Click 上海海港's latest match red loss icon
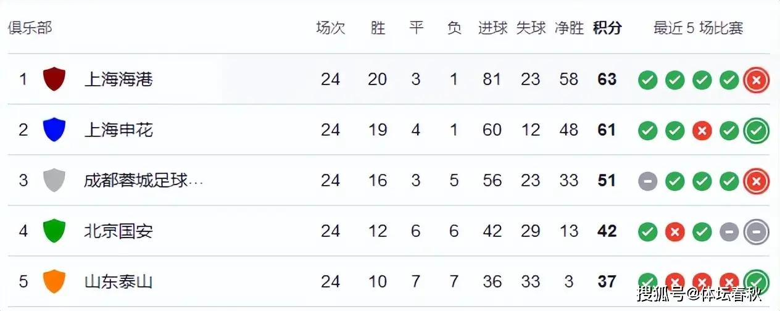Viewport: 780px width, 311px height. click(756, 80)
